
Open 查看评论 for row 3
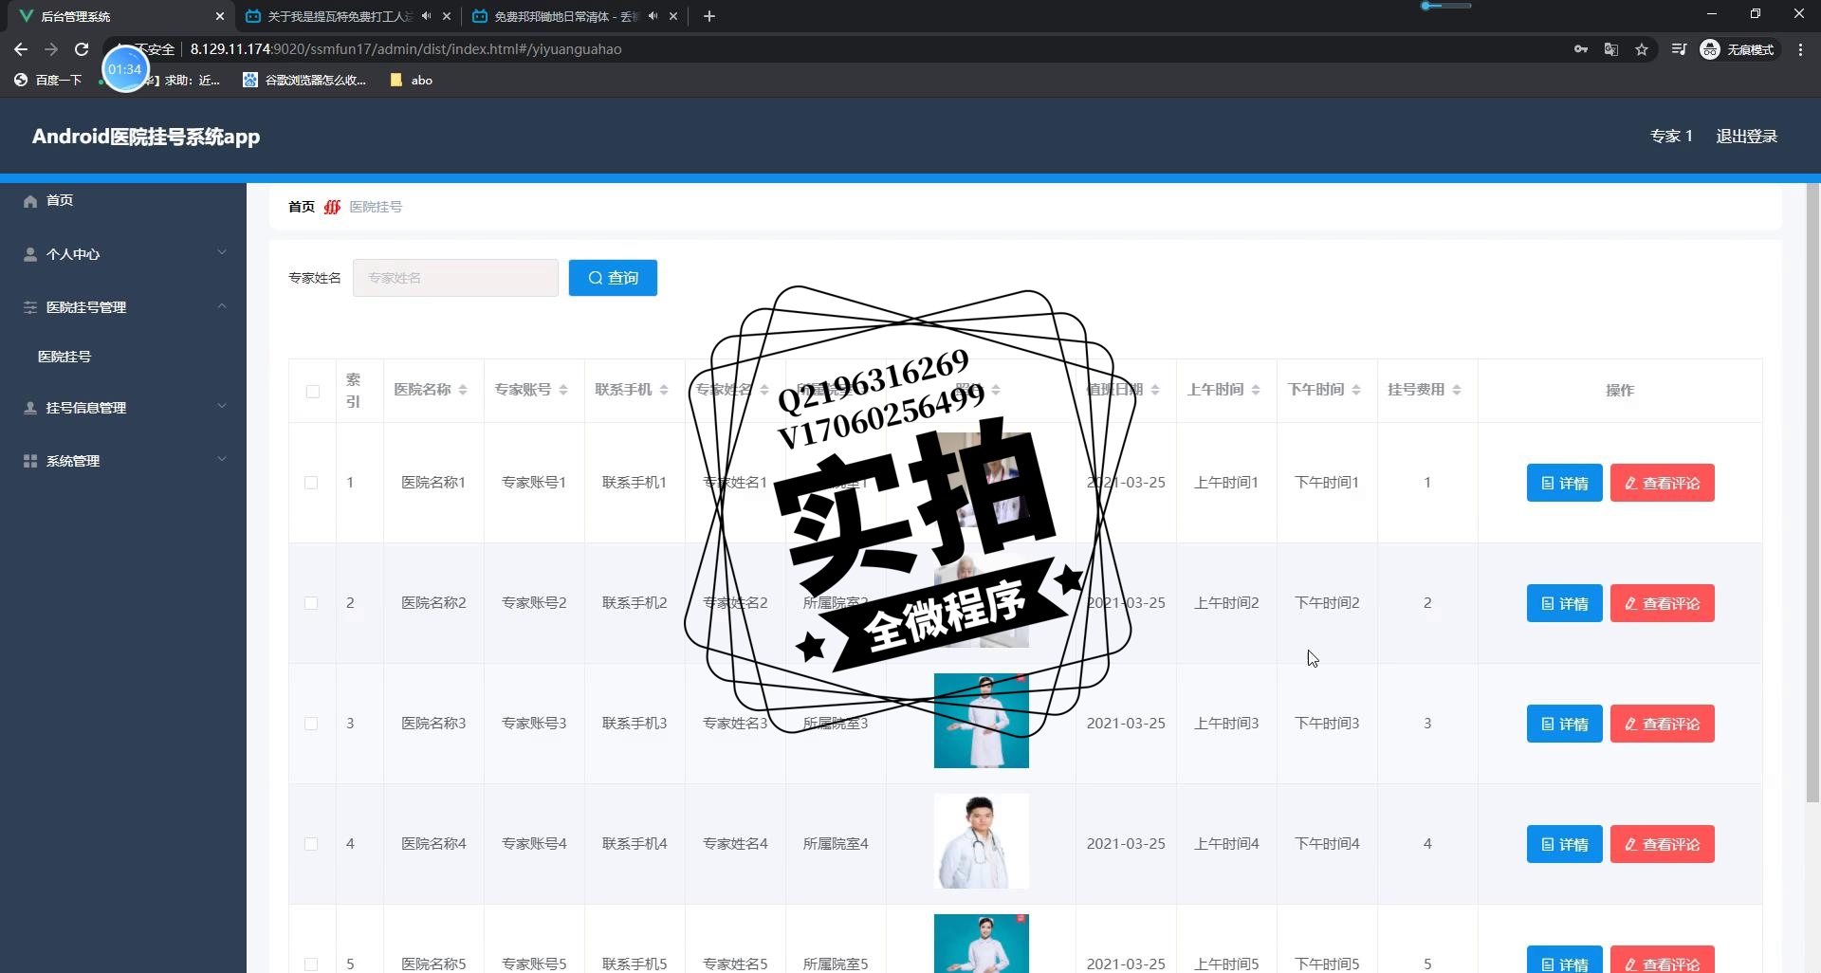pyautogui.click(x=1663, y=724)
